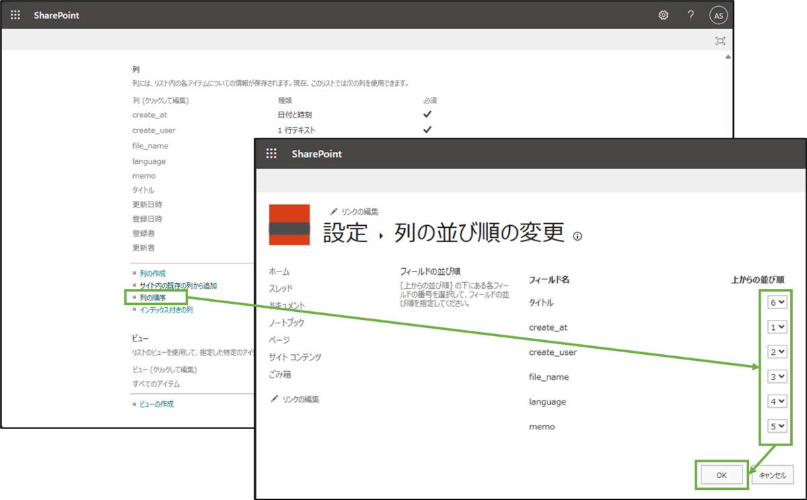The image size is (807, 500).
Task: Open app launcher in back SharePoint window
Action: pyautogui.click(x=15, y=15)
